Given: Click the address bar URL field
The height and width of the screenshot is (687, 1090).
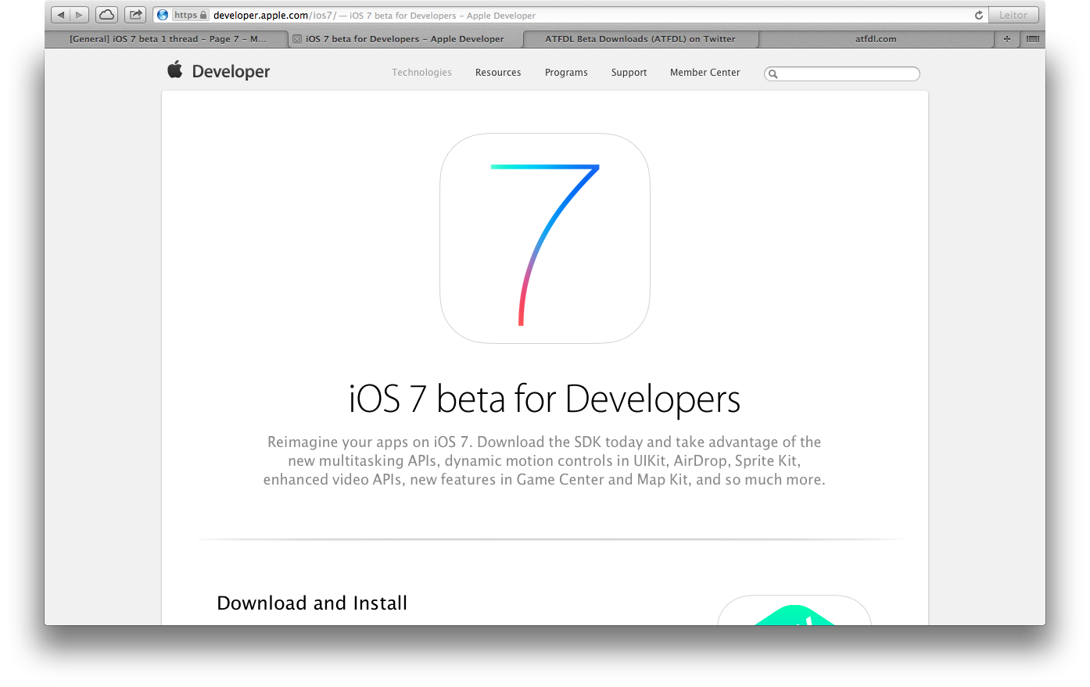Looking at the screenshot, I should pos(571,15).
